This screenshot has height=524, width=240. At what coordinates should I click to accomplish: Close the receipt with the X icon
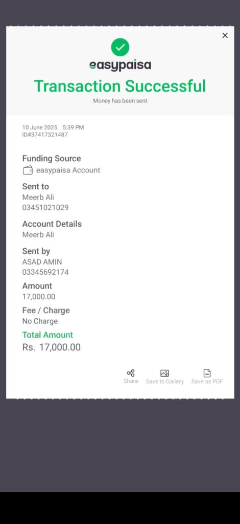(x=225, y=35)
